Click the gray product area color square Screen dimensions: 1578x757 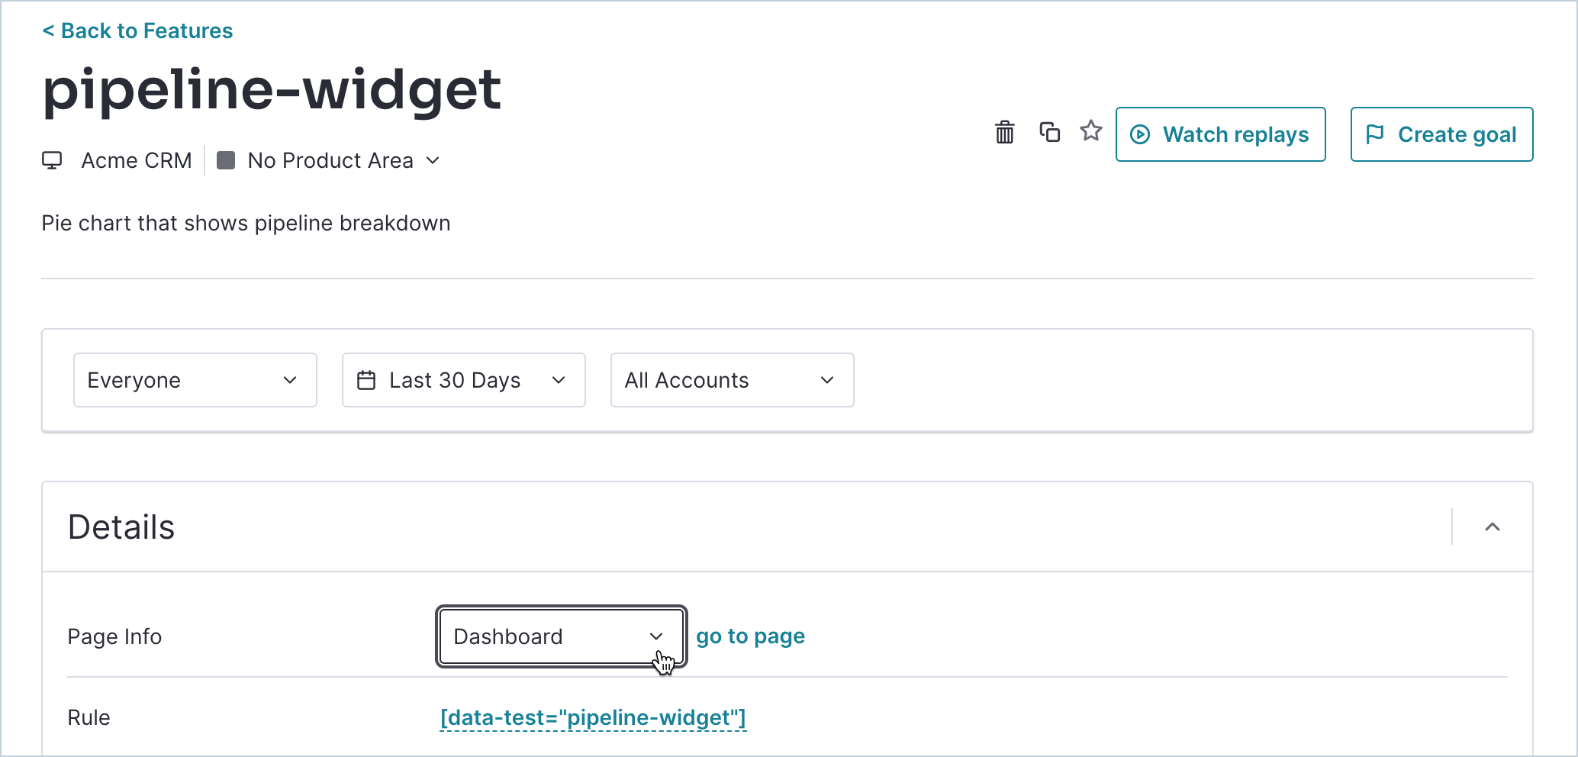pyautogui.click(x=226, y=160)
